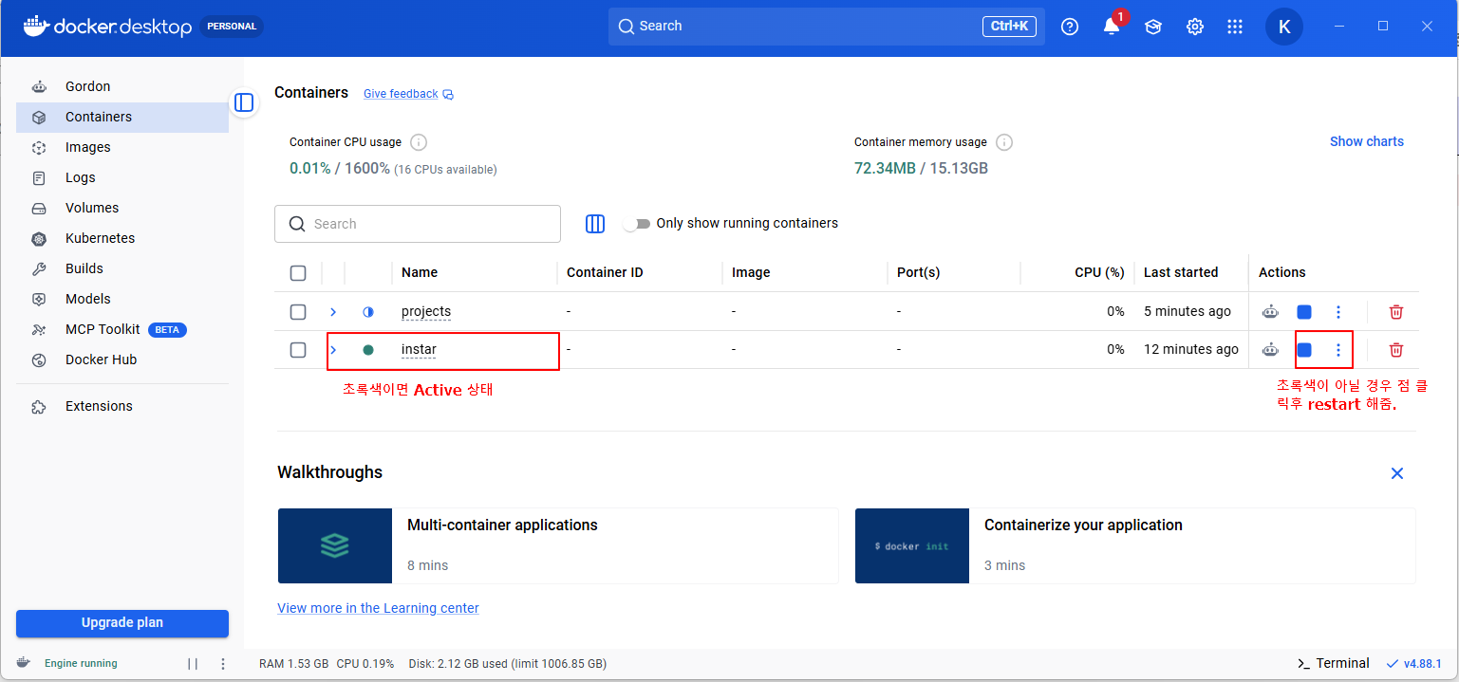Open the apps grid icon in header
This screenshot has width=1459, height=682.
point(1235,27)
